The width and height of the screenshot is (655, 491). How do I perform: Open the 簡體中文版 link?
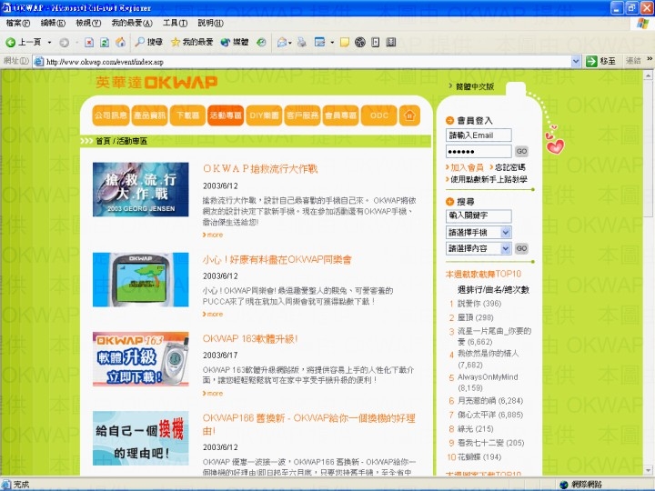(475, 86)
